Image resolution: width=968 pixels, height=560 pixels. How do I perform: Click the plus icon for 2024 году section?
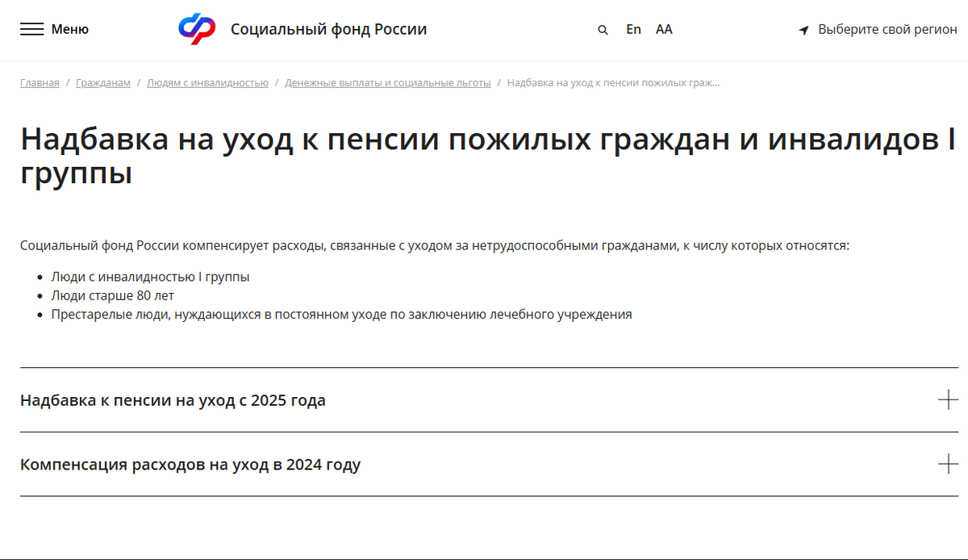[x=949, y=464]
